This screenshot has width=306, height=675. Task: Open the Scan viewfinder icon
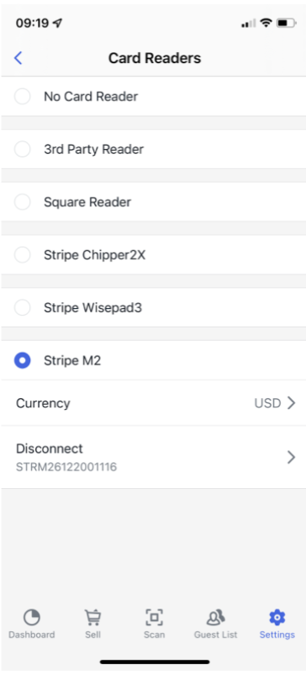pos(154,618)
